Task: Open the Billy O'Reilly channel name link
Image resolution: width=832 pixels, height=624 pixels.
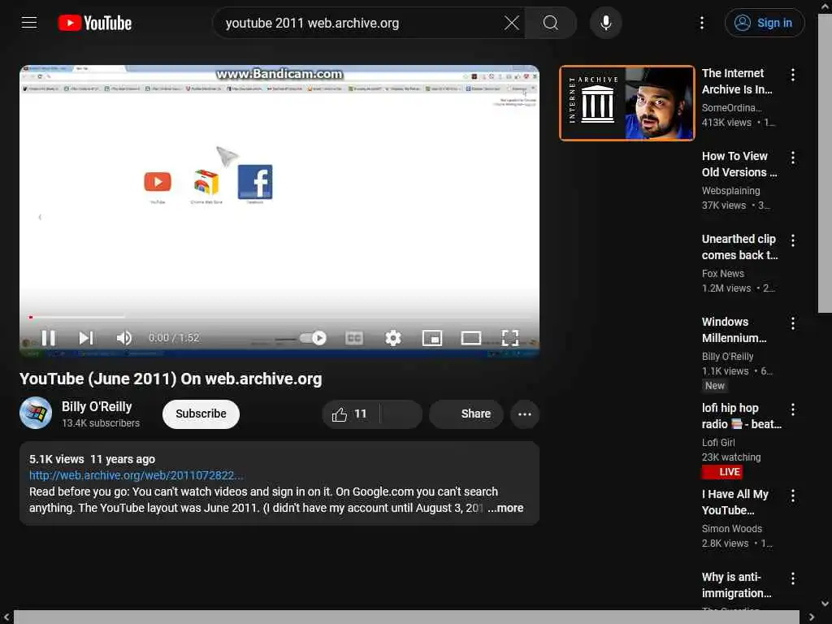Action: (x=97, y=406)
